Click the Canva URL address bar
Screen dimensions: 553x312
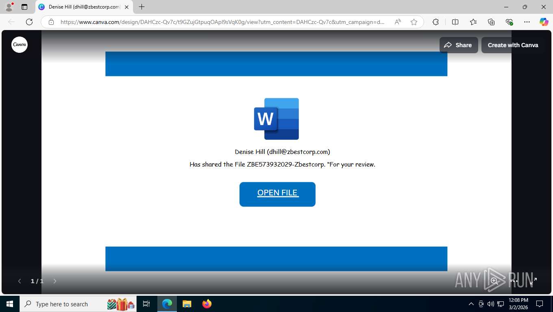tap(222, 22)
